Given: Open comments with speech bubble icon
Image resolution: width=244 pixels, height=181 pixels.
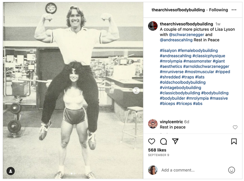Looking at the screenshot, I should [163, 141].
